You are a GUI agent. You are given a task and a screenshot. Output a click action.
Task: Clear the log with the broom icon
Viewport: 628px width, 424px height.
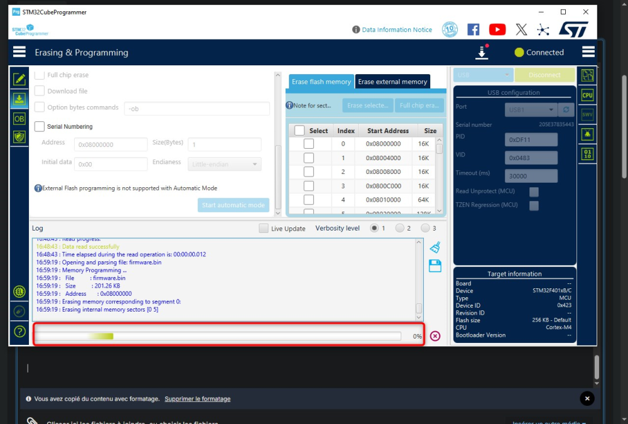(435, 247)
